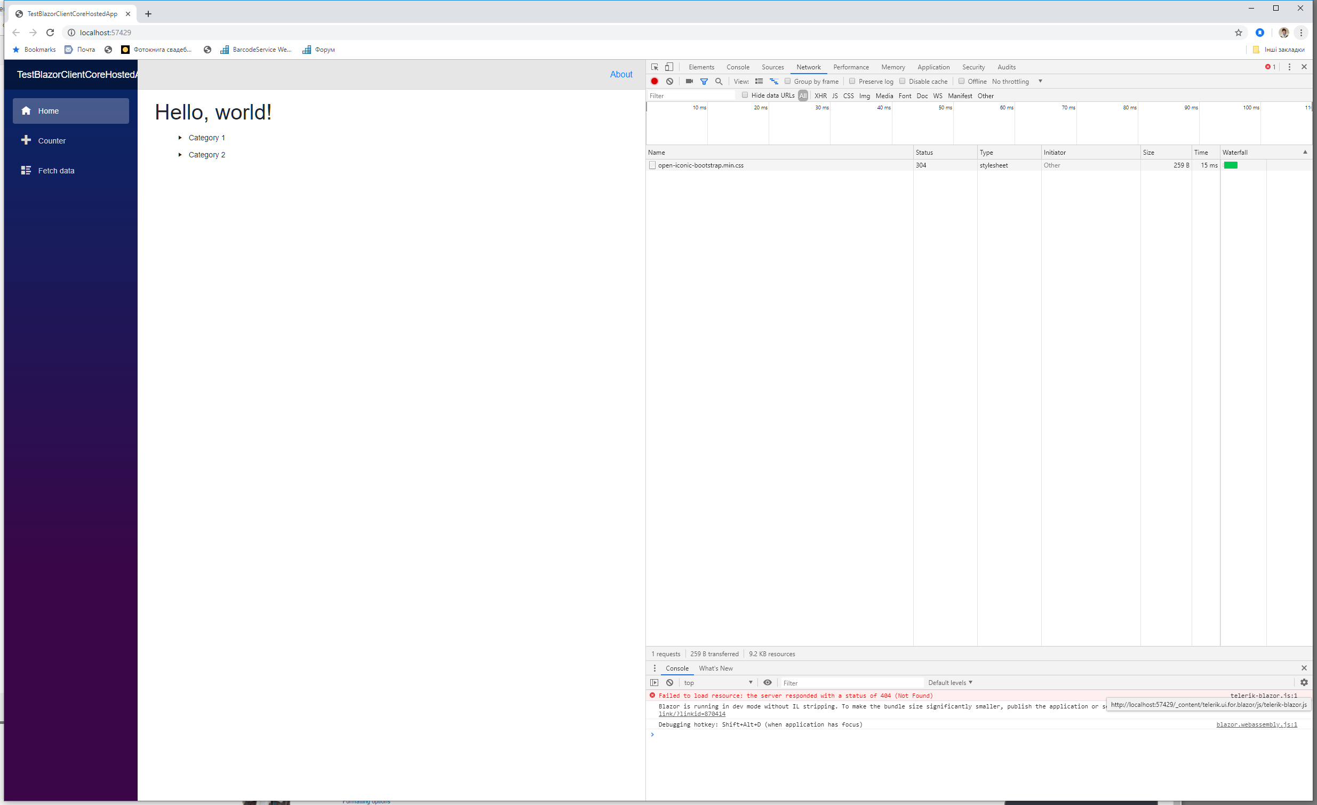1317x805 pixels.
Task: Clear the network log
Action: (670, 81)
